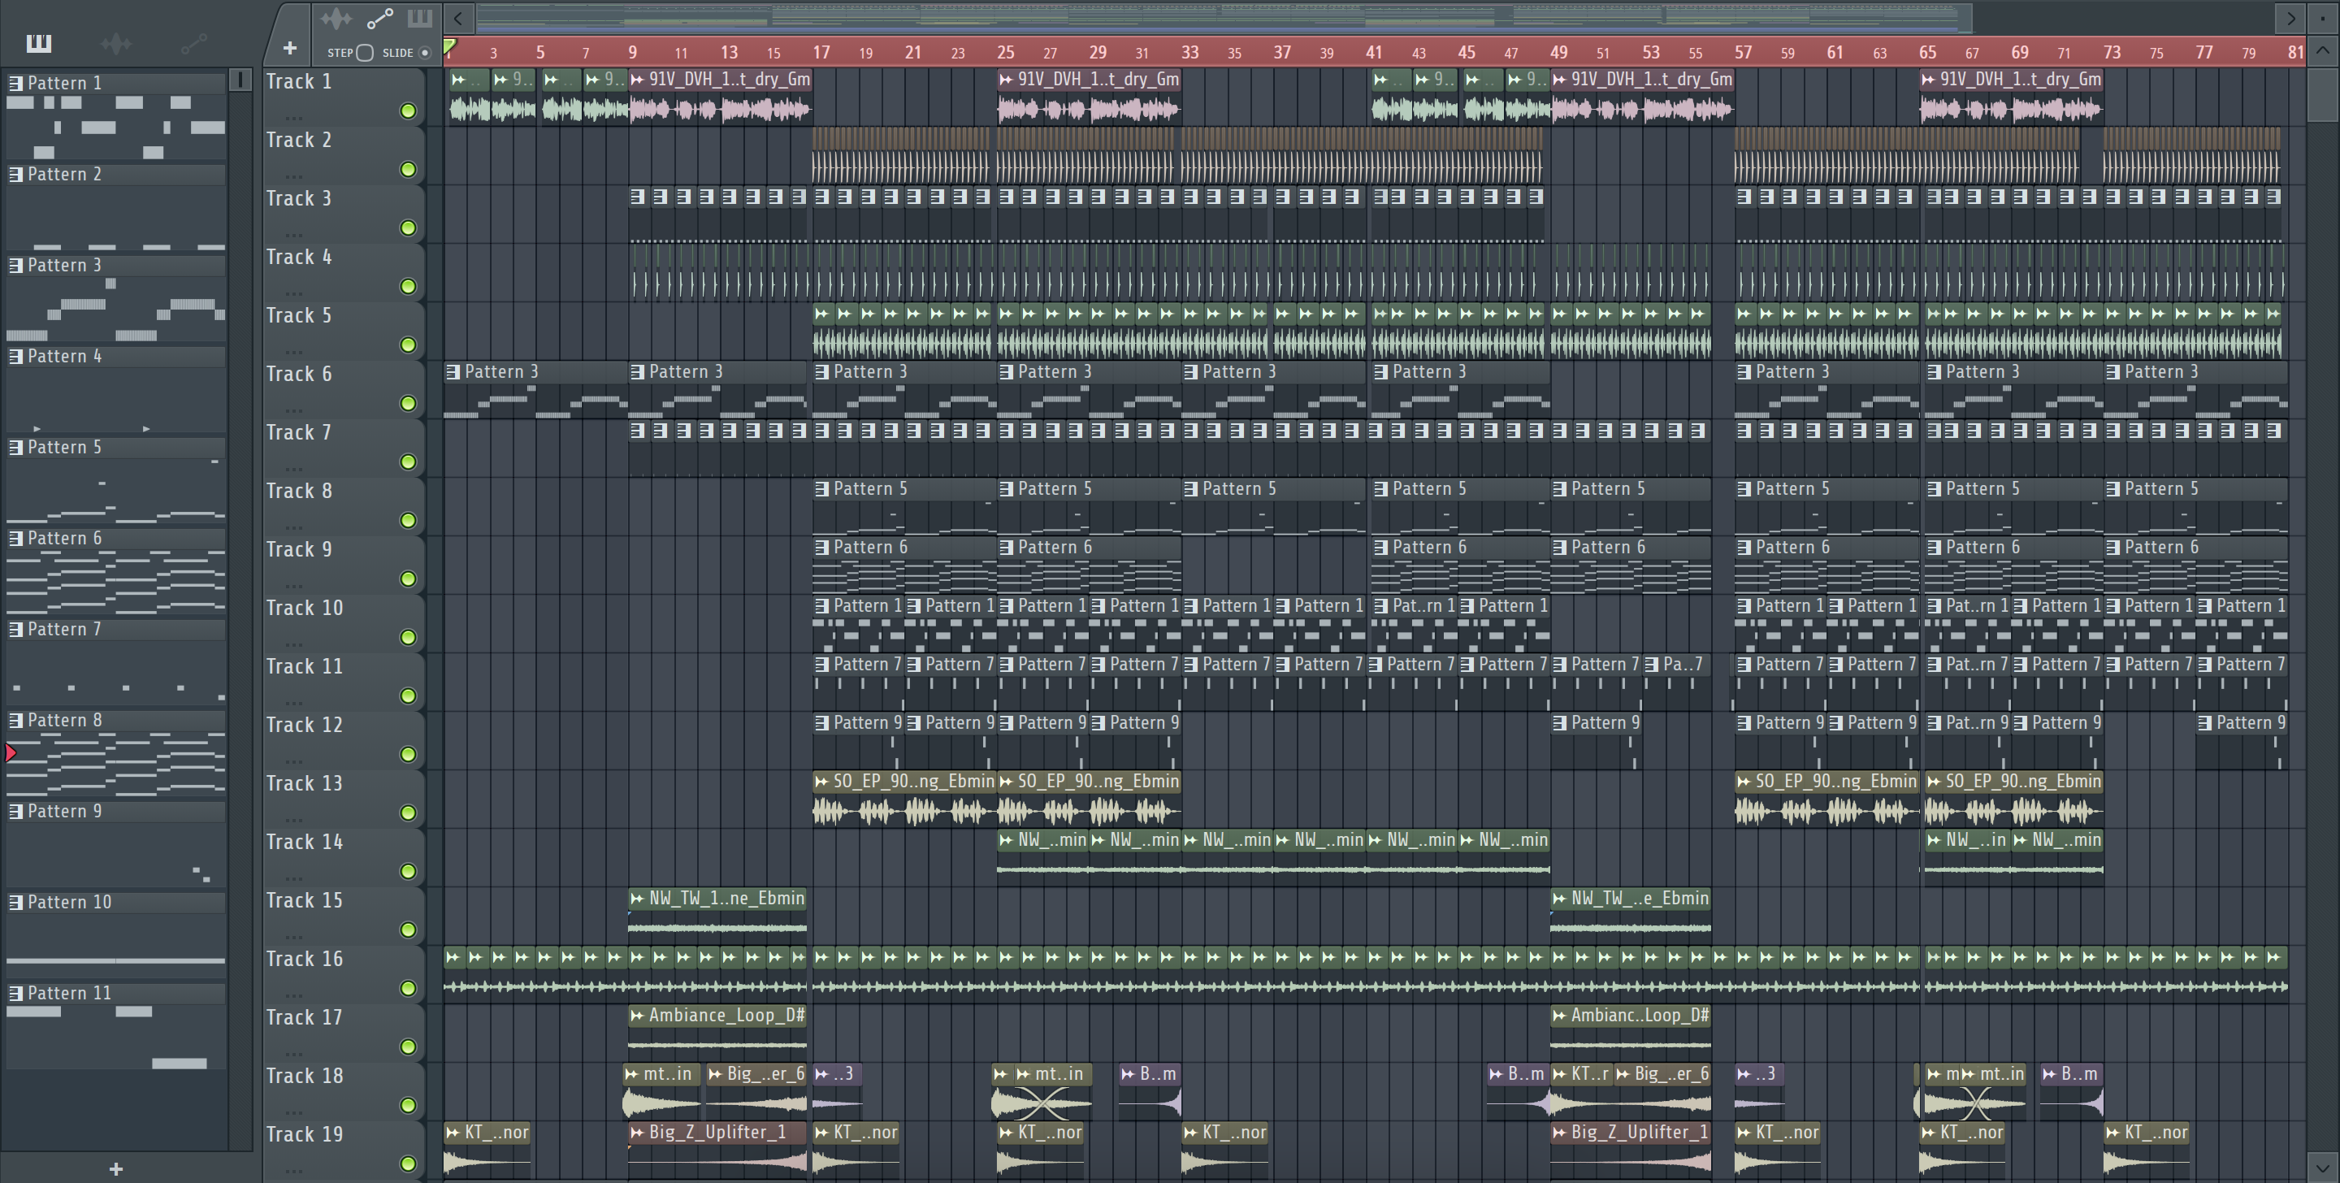Image resolution: width=2340 pixels, height=1183 pixels.
Task: Mute Track 2 with its green LED
Action: [409, 170]
